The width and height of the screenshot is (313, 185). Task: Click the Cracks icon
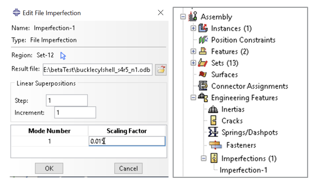click(x=214, y=121)
